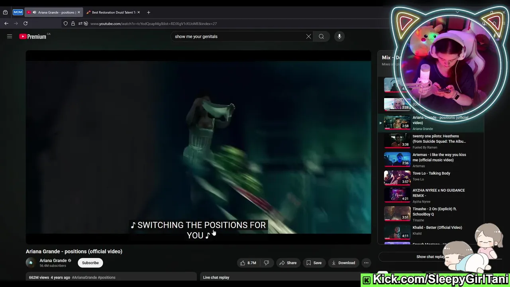Image resolution: width=510 pixels, height=287 pixels.
Task: Open the browser tab list icon
Action: [5, 12]
